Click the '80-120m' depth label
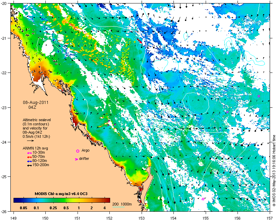 pos(40,161)
